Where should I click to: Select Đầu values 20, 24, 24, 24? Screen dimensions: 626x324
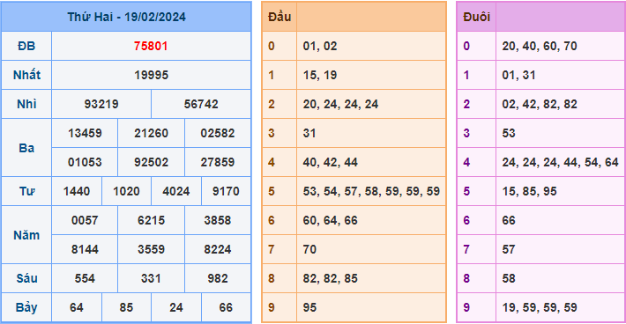340,104
